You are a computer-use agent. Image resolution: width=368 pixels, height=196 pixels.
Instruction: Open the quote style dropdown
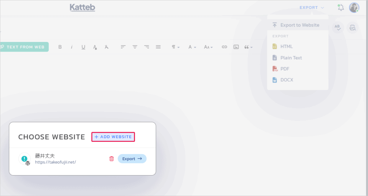click(248, 47)
